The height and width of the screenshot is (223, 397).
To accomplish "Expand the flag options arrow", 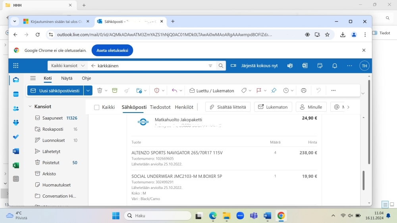I will 265,91.
